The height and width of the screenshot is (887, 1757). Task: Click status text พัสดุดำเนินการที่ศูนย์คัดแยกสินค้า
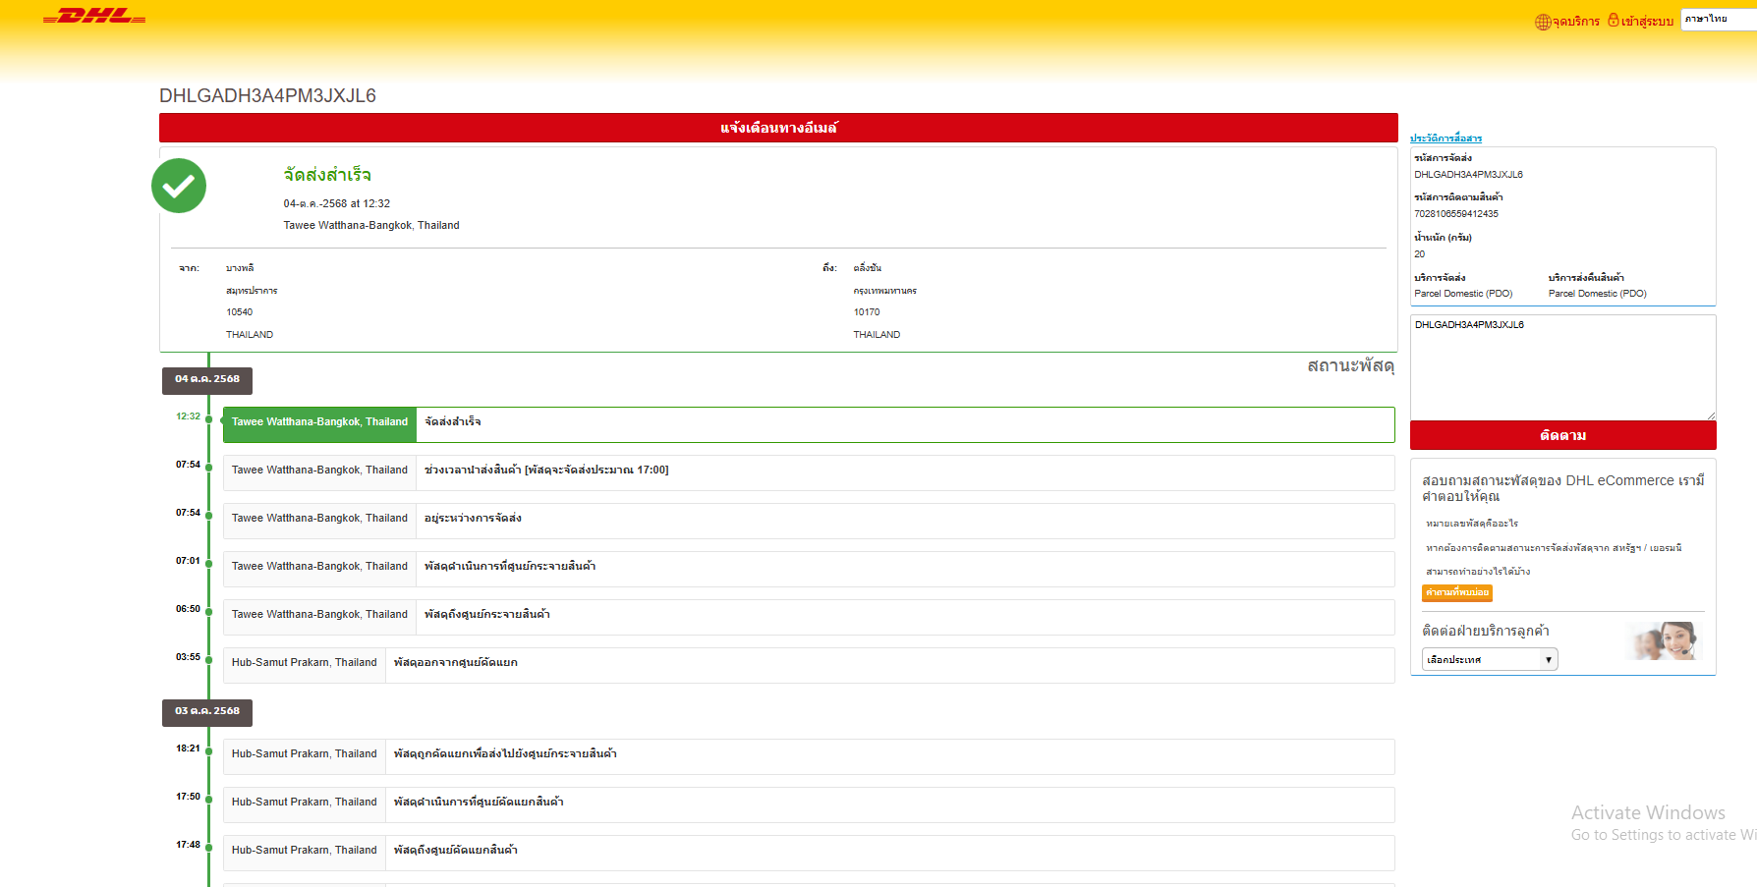(x=479, y=802)
